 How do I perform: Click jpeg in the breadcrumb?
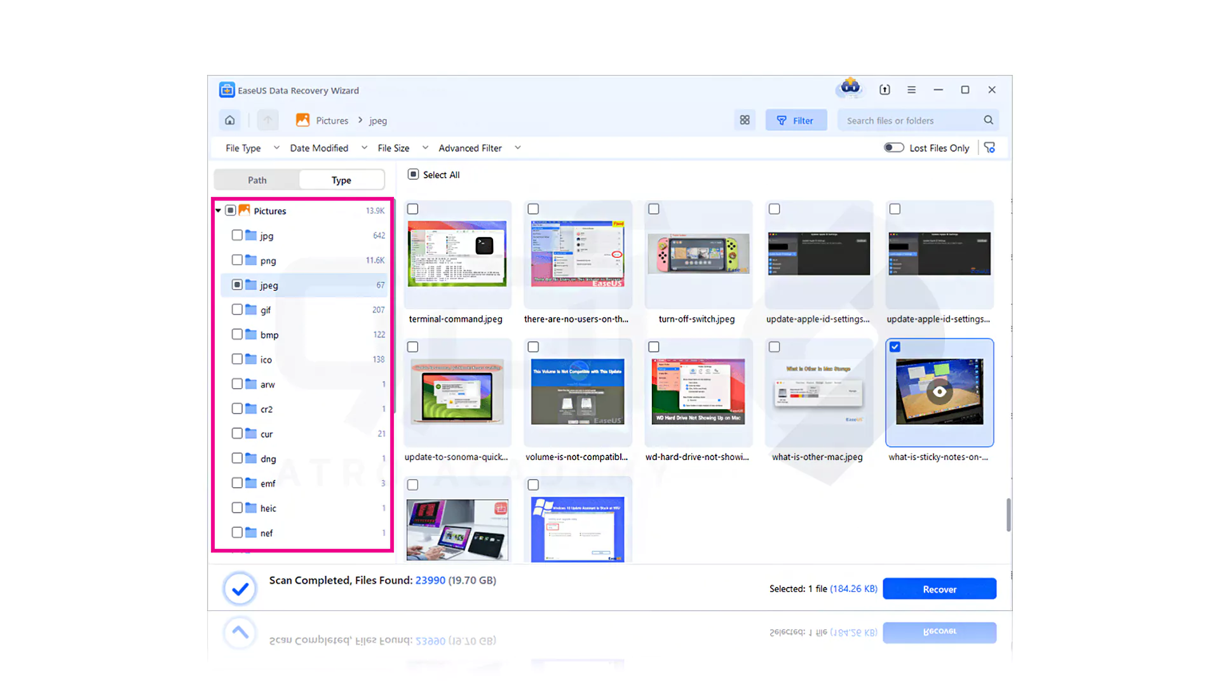pos(378,121)
